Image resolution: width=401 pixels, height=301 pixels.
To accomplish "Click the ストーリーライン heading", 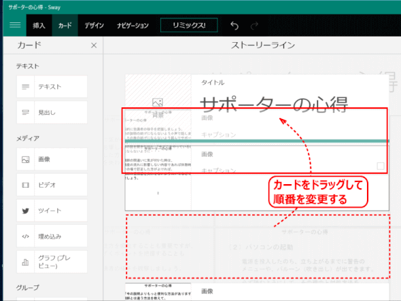I will point(263,46).
